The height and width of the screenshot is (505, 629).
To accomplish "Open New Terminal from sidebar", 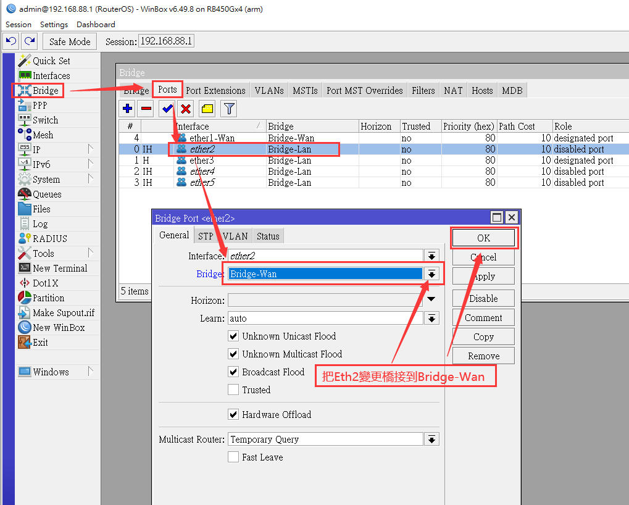I will 59,269.
